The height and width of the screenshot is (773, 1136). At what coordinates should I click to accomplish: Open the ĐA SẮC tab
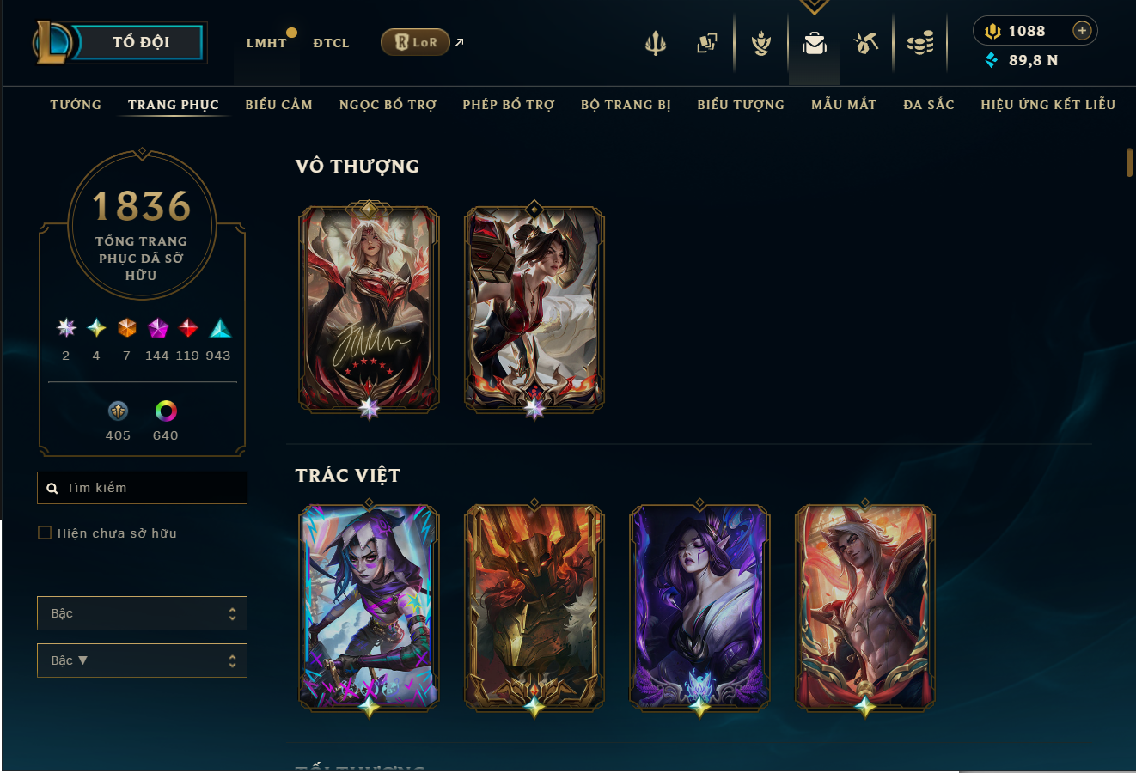point(929,105)
